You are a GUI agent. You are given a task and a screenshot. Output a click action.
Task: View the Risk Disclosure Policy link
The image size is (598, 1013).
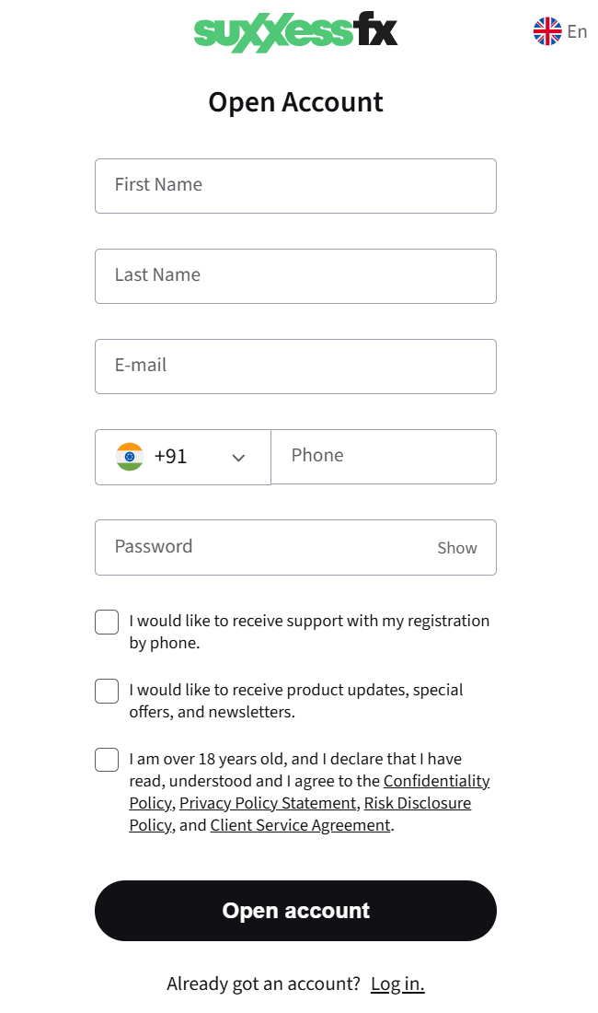[x=417, y=803]
